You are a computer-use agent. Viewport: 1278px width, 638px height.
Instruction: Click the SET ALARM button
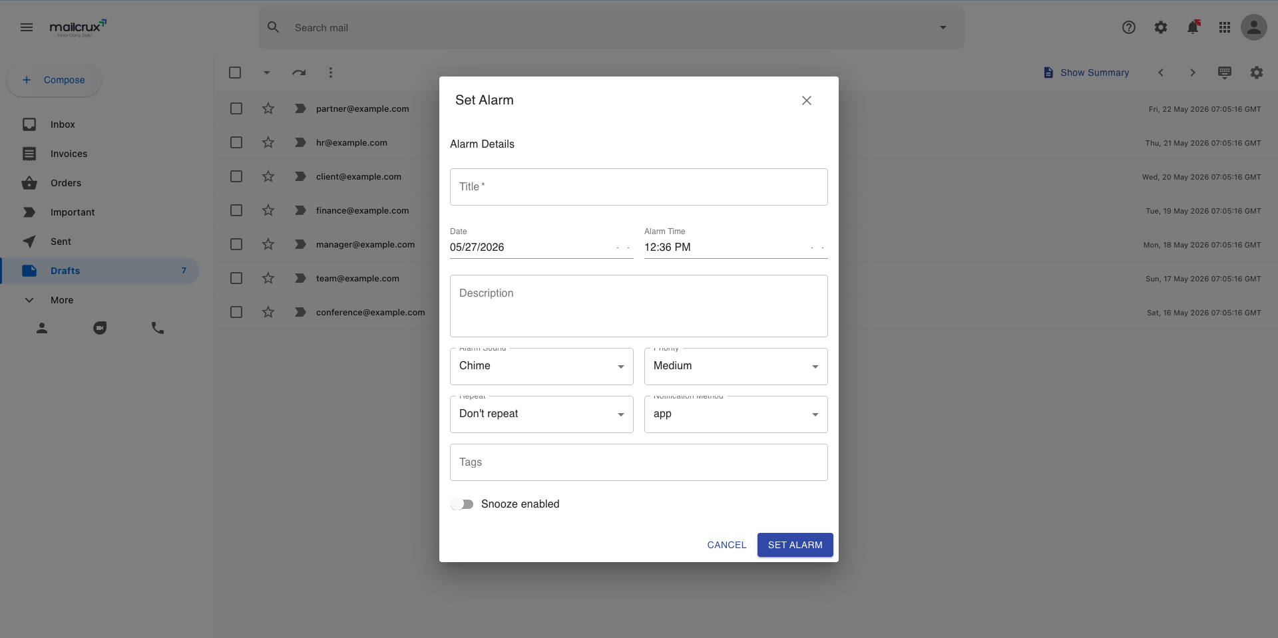pos(795,545)
